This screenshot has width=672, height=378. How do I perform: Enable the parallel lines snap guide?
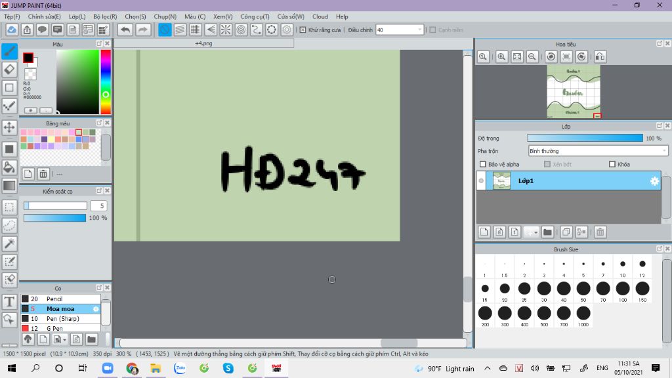point(180,30)
